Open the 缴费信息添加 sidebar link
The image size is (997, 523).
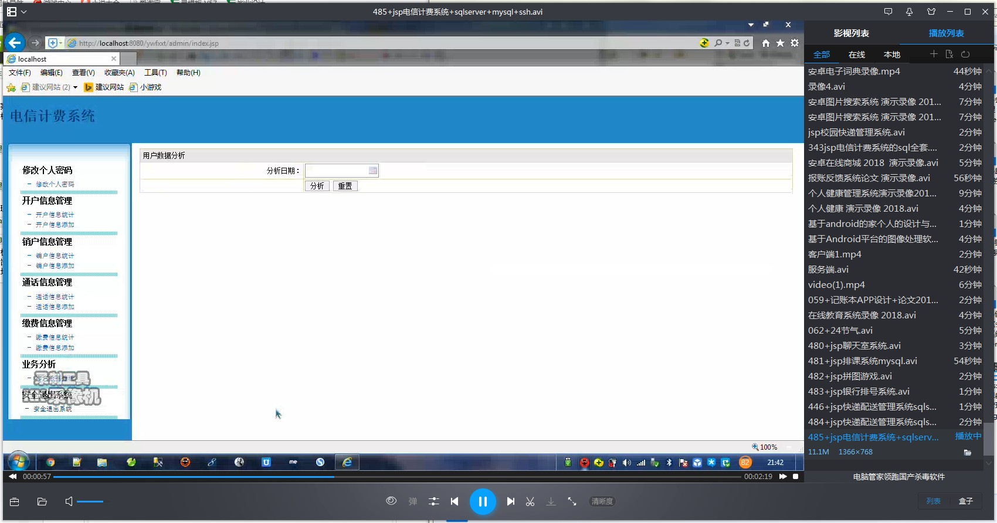coord(55,348)
